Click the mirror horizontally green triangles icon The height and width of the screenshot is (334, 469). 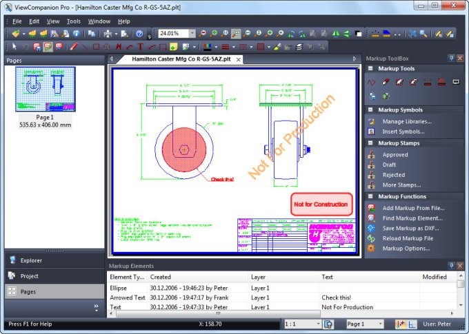tap(336, 34)
